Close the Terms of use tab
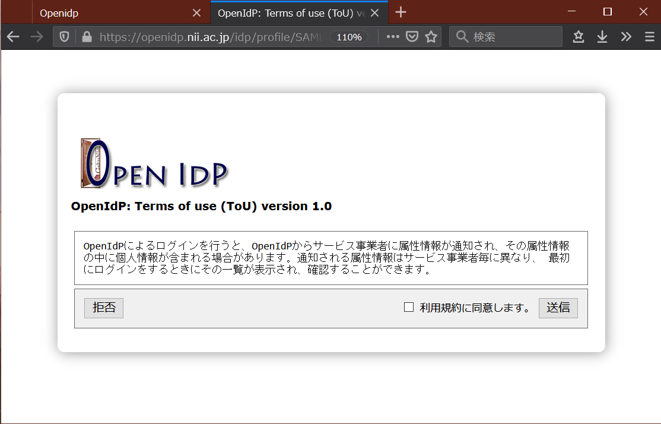This screenshot has width=661, height=424. [374, 13]
